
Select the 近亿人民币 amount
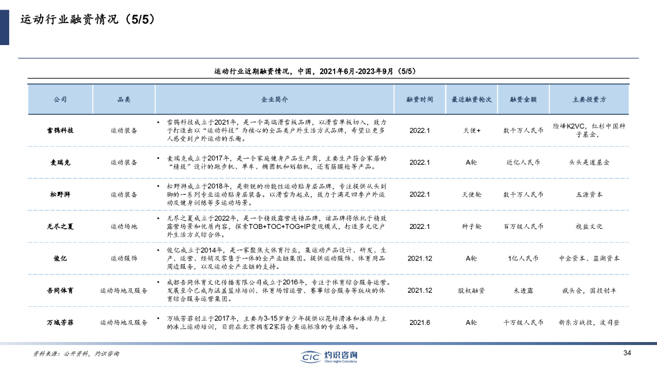523,162
